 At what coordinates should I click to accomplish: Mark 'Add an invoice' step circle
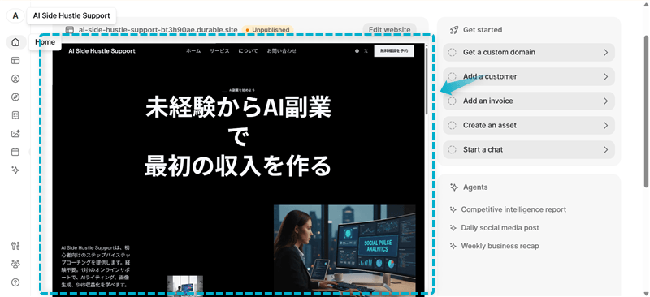tap(453, 101)
